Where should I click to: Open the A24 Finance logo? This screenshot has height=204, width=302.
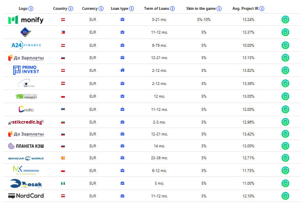click(25, 45)
